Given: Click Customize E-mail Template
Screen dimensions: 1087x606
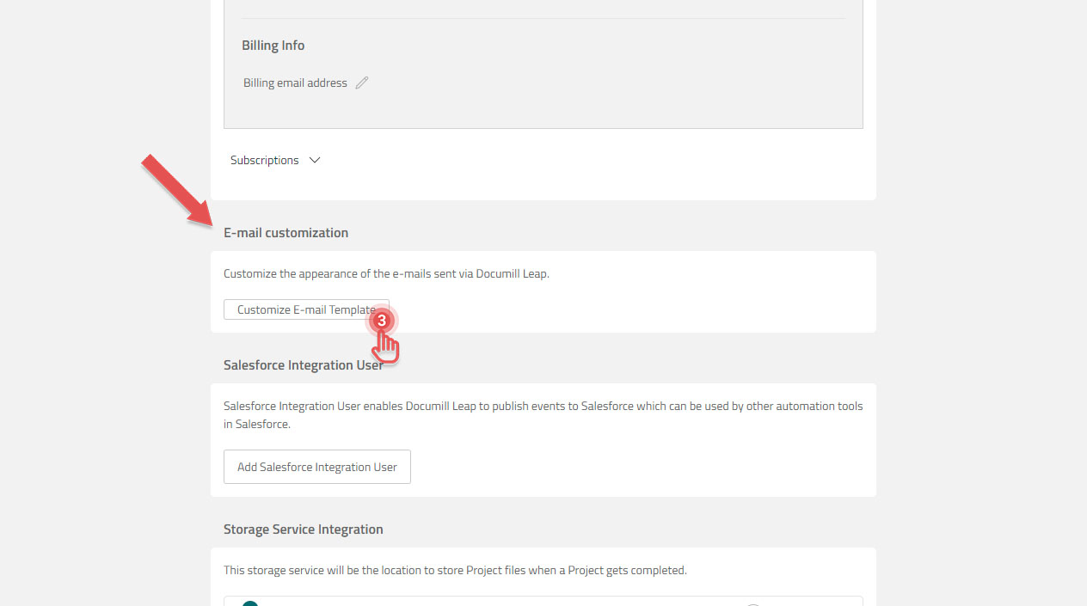Looking at the screenshot, I should [x=306, y=309].
